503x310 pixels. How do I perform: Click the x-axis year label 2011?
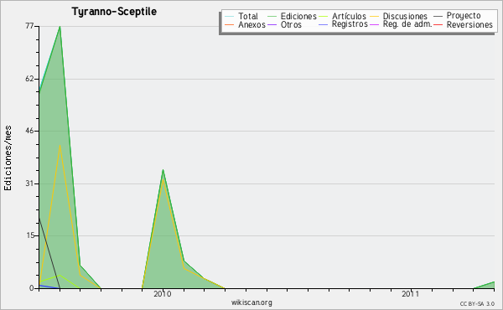click(410, 293)
